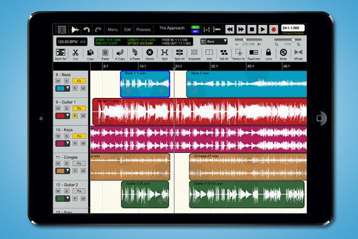Open the mixer view icon
Viewport: 358px width, 239px height.
point(62,30)
